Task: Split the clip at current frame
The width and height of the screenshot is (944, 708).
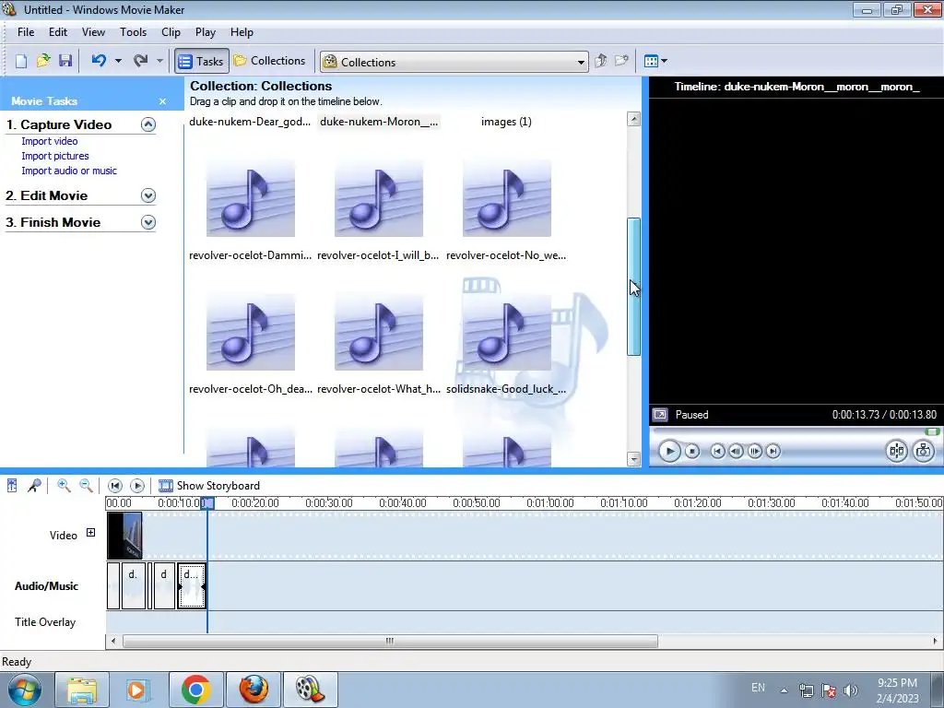Action: point(896,451)
